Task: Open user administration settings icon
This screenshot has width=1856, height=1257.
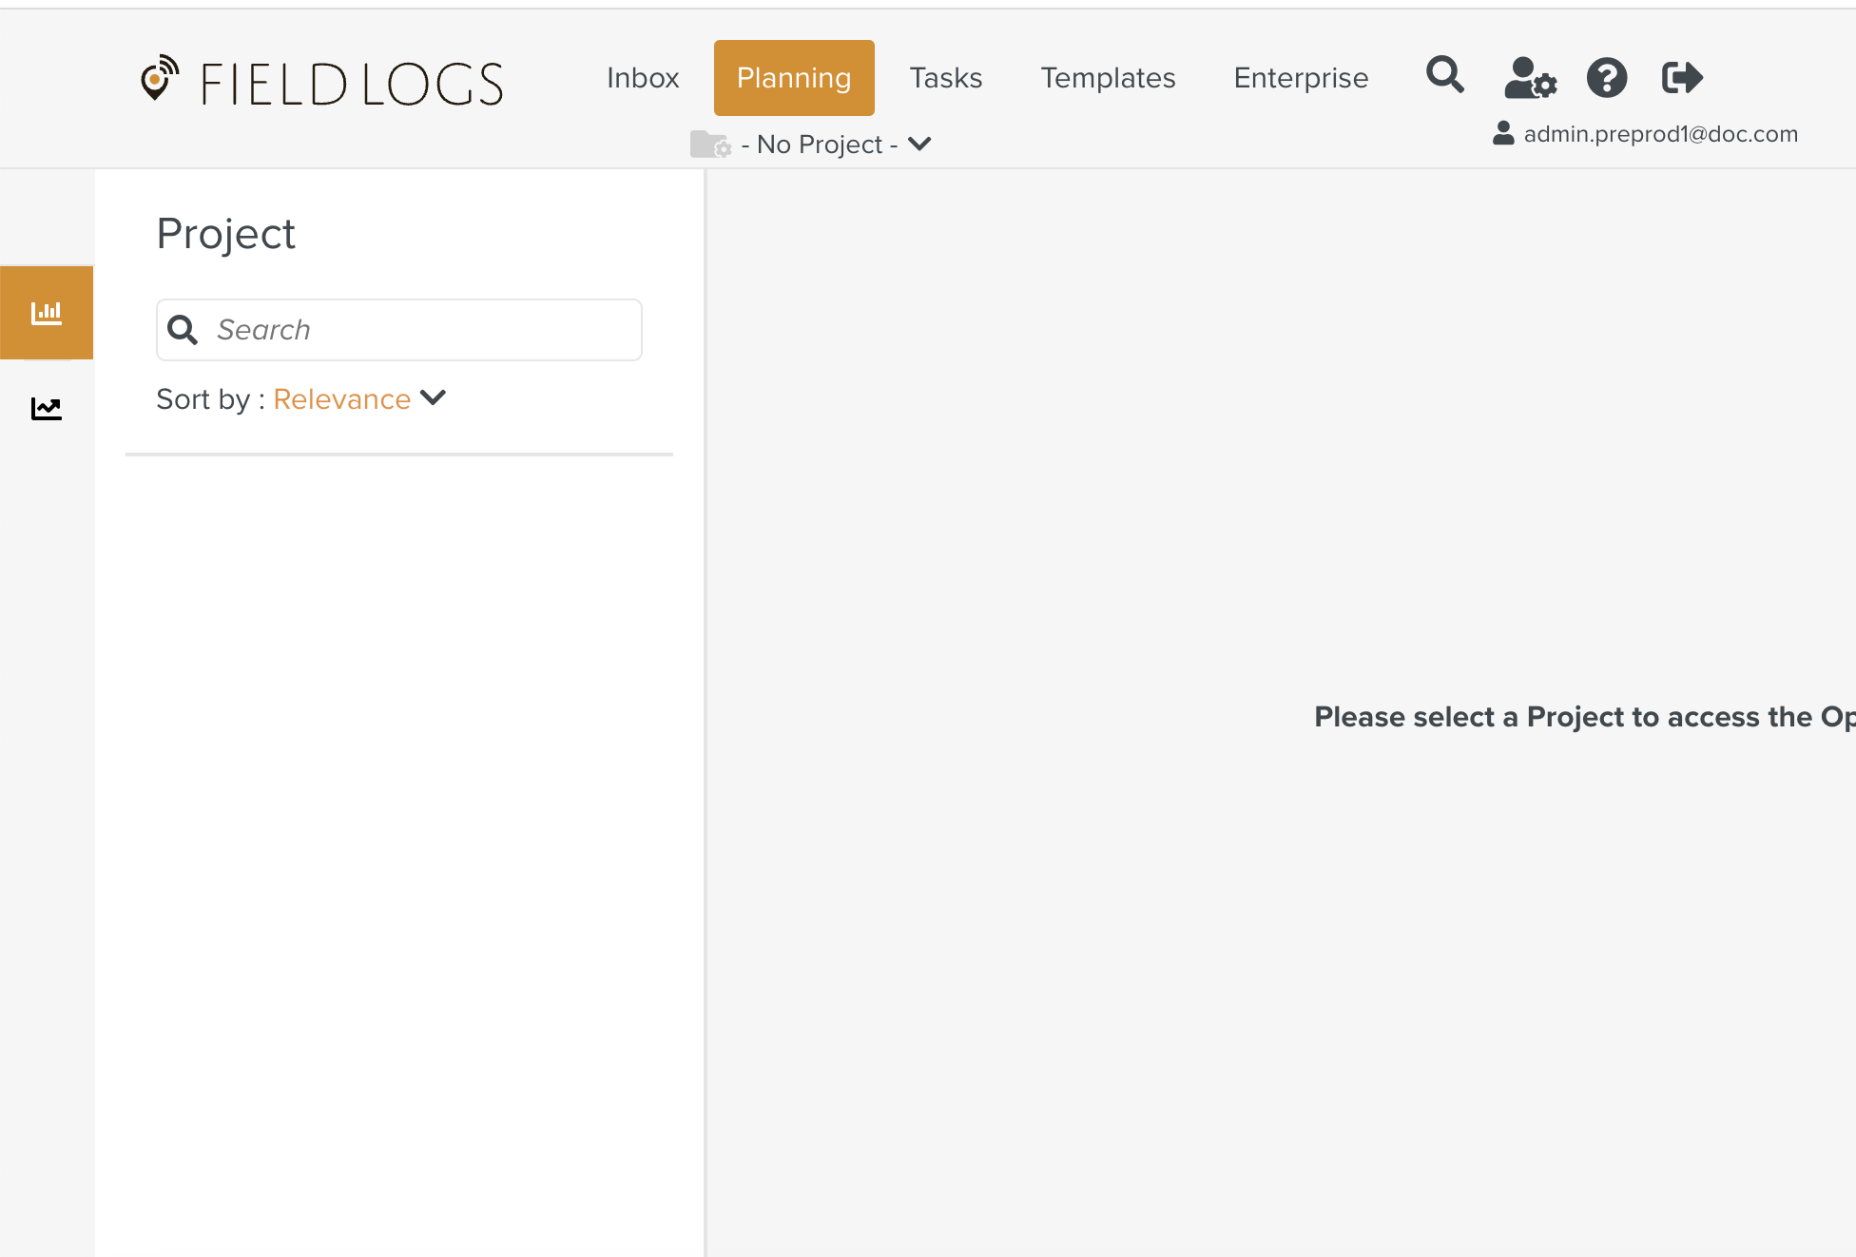Action: pyautogui.click(x=1529, y=77)
